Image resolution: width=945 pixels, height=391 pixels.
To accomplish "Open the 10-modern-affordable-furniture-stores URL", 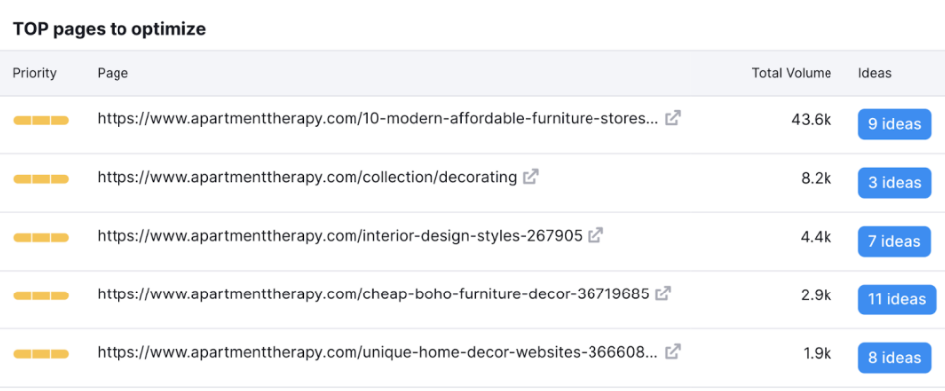I will tap(377, 118).
